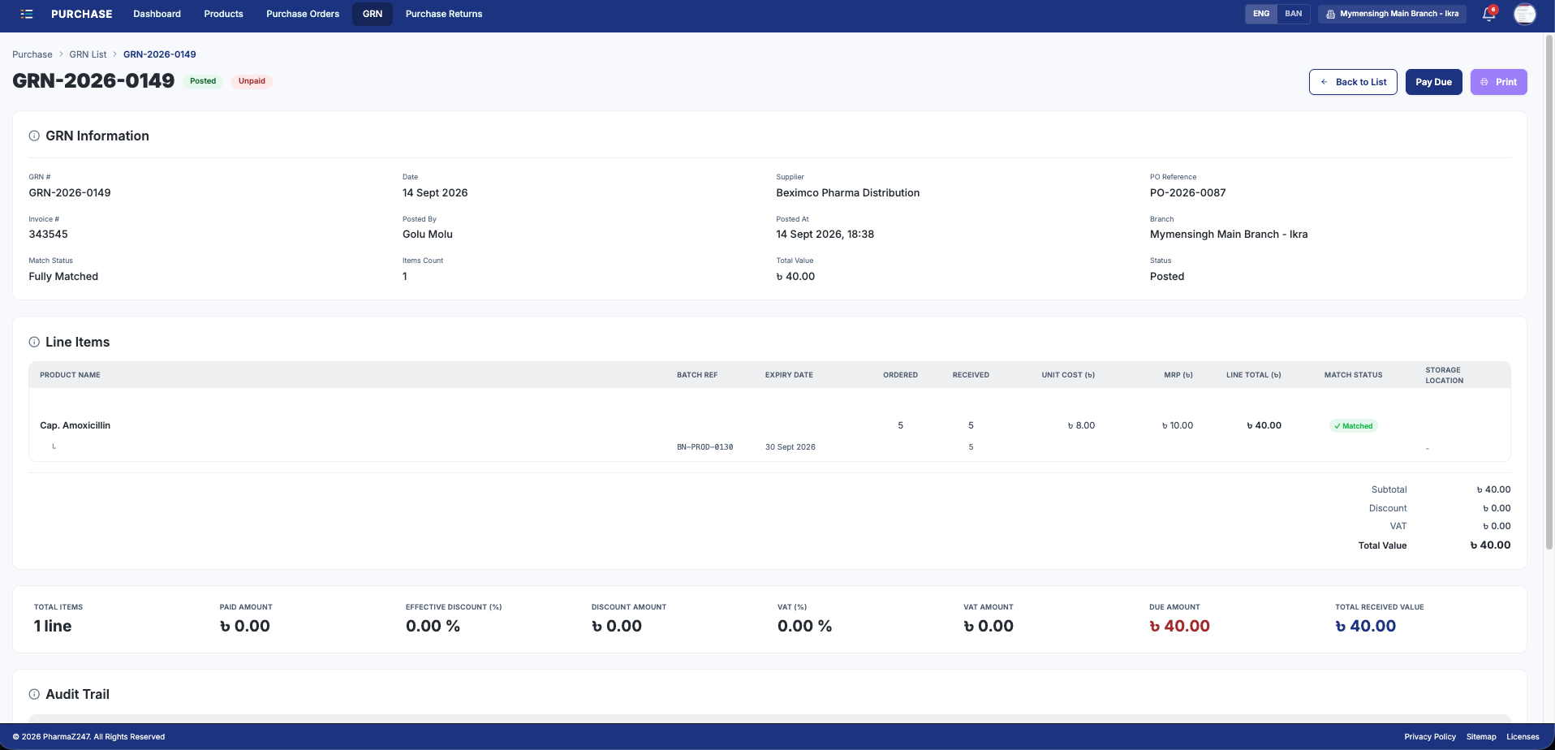Click the page's vertical scrollbar
The width and height of the screenshot is (1555, 750).
[1549, 292]
